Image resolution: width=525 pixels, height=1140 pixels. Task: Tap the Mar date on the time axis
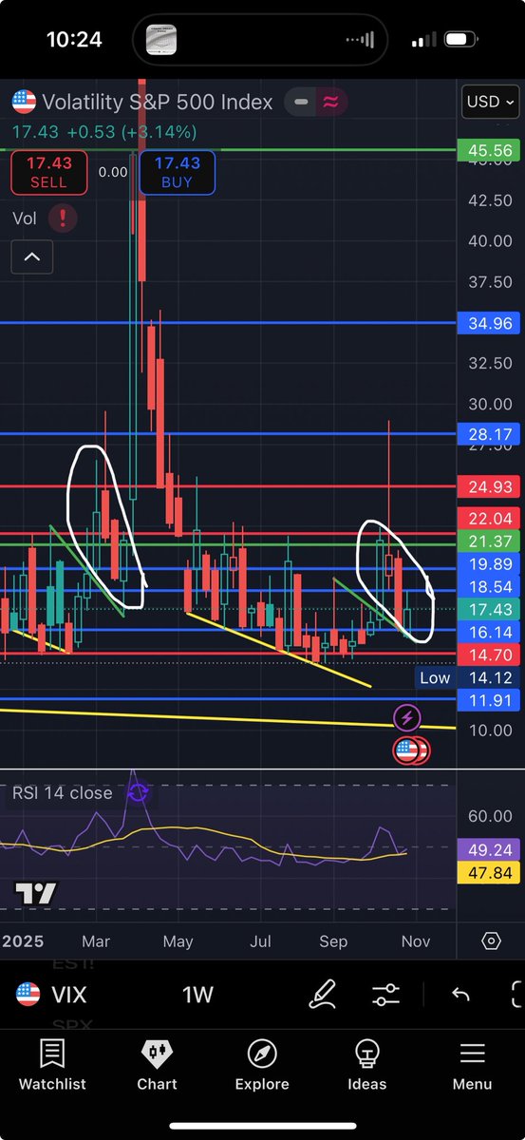click(97, 941)
